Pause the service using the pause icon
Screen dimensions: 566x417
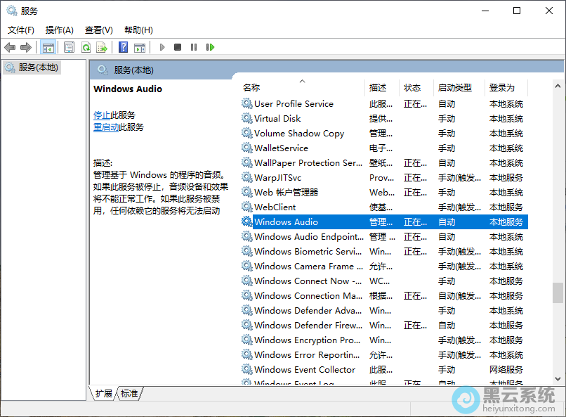pyautogui.click(x=195, y=47)
